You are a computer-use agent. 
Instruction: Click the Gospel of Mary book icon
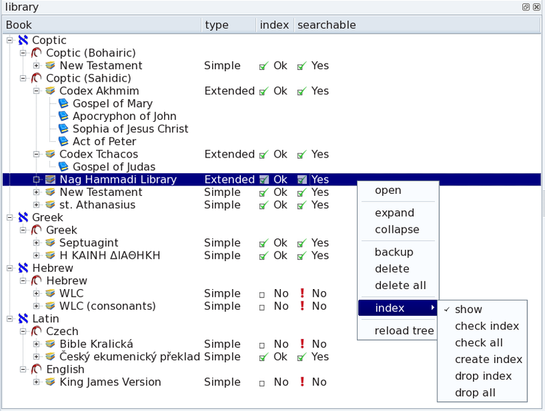64,103
